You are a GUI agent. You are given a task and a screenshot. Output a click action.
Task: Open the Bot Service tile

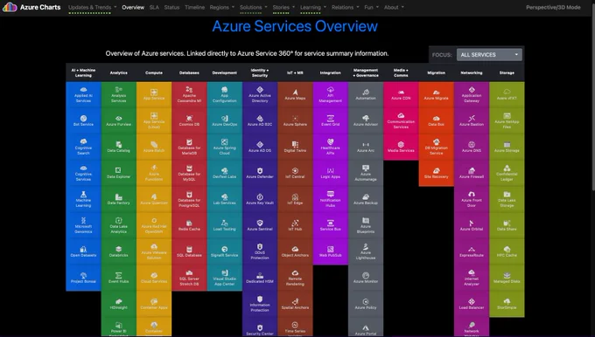point(83,120)
